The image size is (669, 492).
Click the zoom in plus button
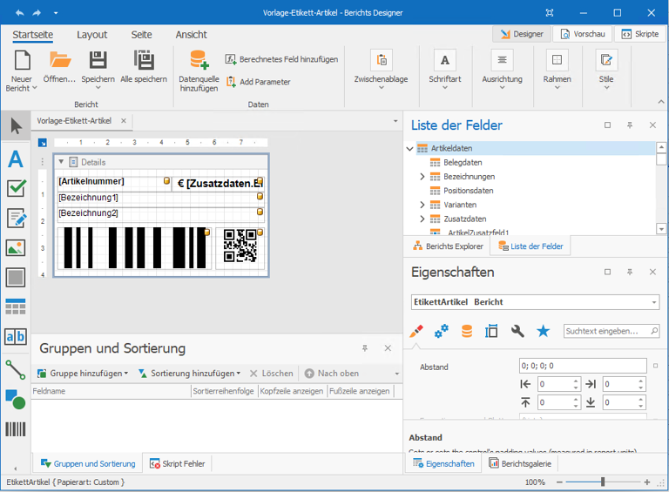coord(647,482)
